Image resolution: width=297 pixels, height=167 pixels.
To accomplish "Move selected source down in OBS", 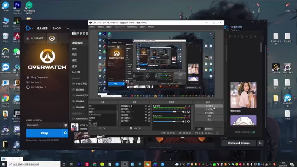I will point(140,128).
